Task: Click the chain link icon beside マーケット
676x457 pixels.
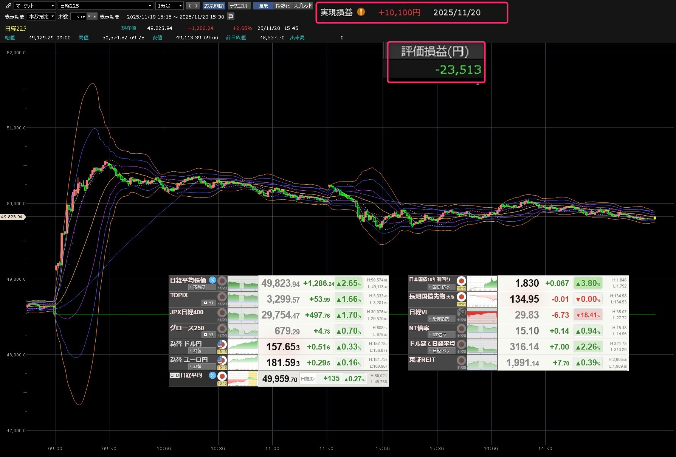Action: [x=8, y=6]
